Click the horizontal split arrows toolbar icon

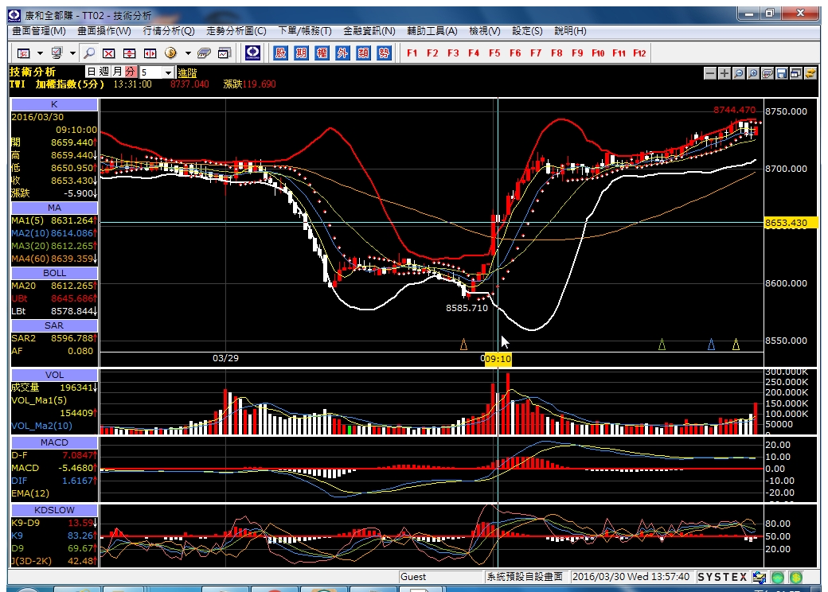150,53
